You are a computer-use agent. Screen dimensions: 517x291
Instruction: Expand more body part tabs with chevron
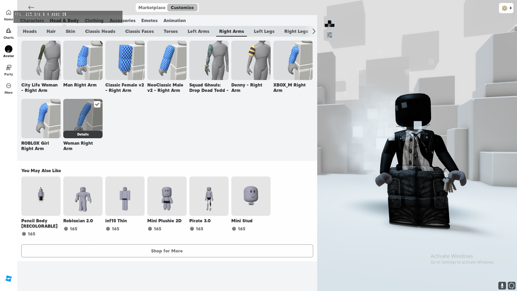click(x=314, y=31)
